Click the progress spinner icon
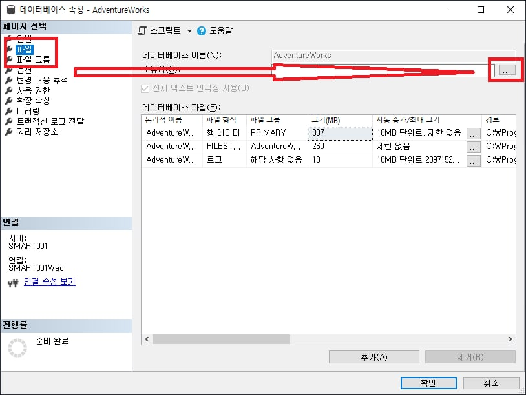526x395 pixels. [x=17, y=348]
